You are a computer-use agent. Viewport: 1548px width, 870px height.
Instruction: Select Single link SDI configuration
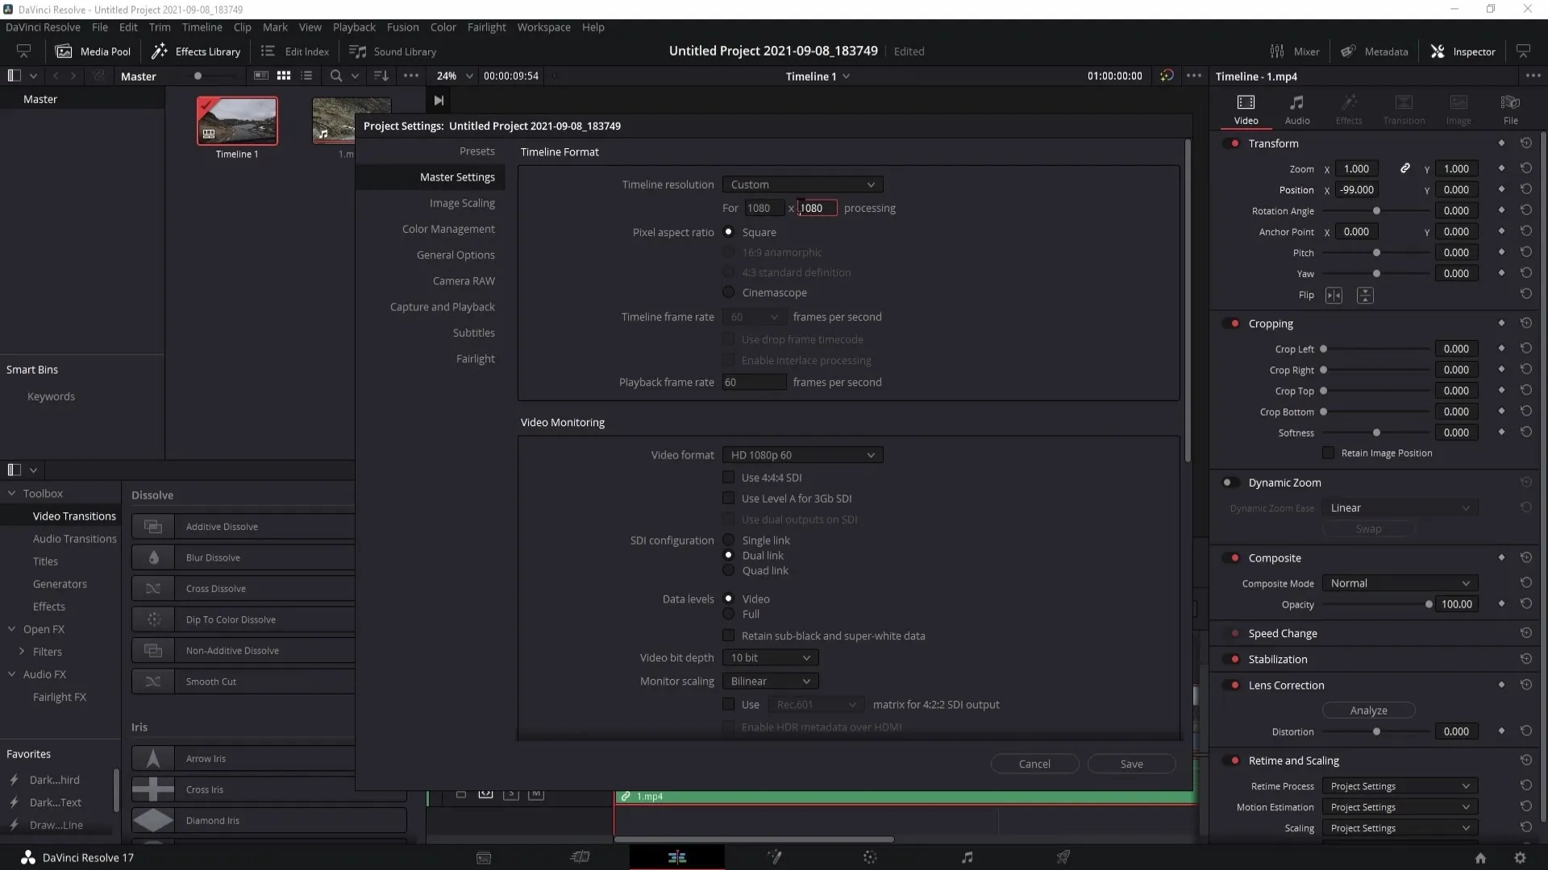point(728,541)
